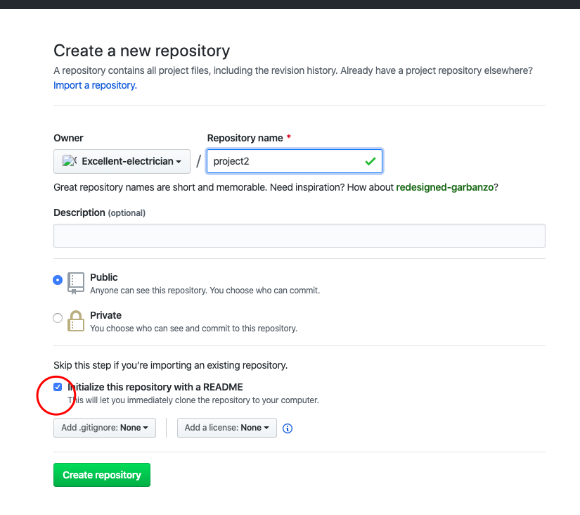Viewport: 580px width, 515px height.
Task: Expand the Add .gitignore dropdown
Action: point(105,428)
